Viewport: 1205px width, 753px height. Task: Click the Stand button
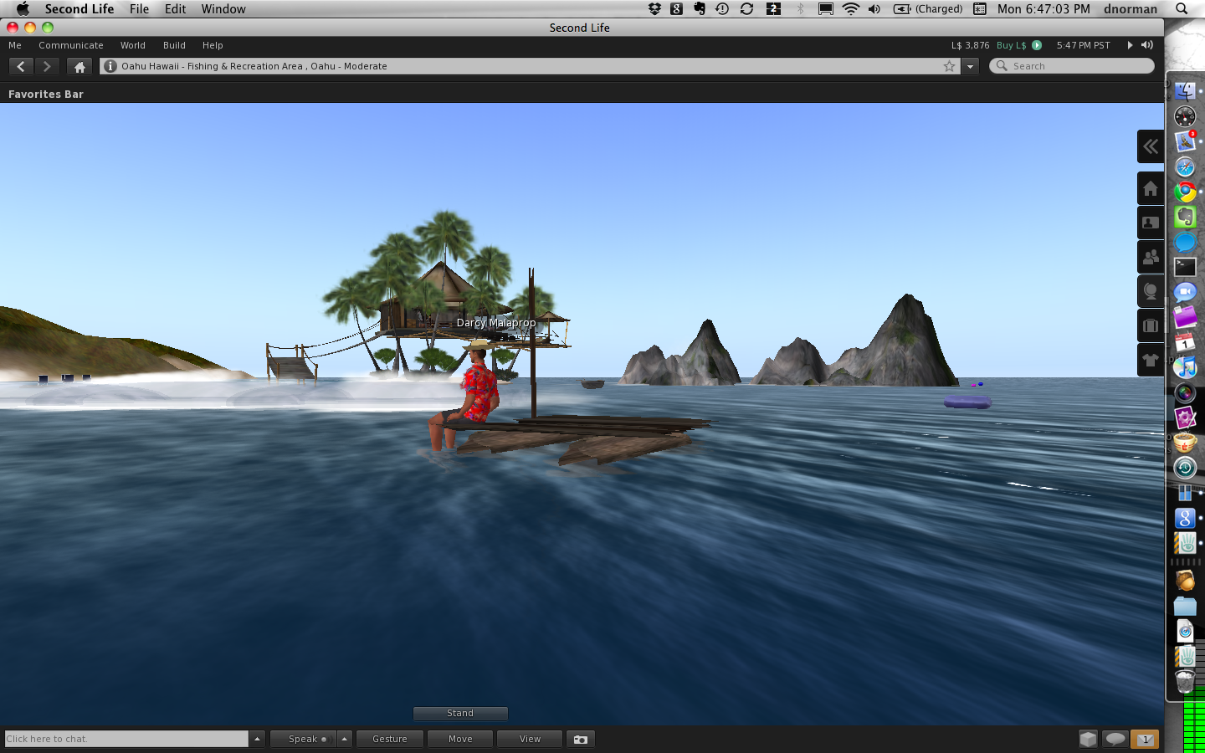pyautogui.click(x=460, y=713)
